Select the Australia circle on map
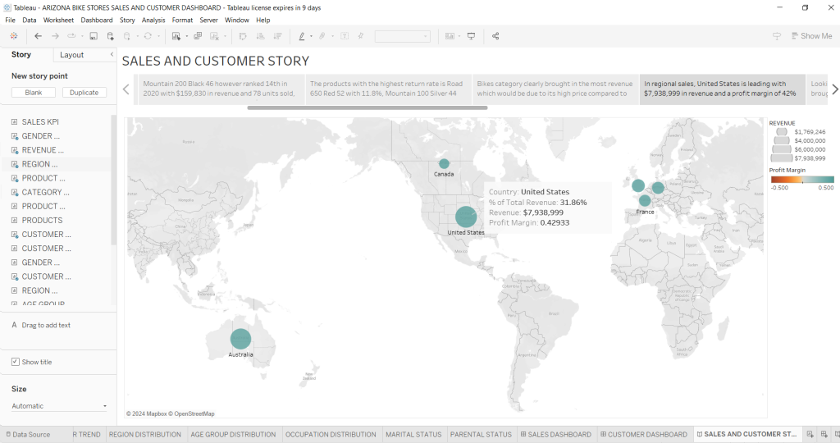The image size is (840, 443). (240, 338)
